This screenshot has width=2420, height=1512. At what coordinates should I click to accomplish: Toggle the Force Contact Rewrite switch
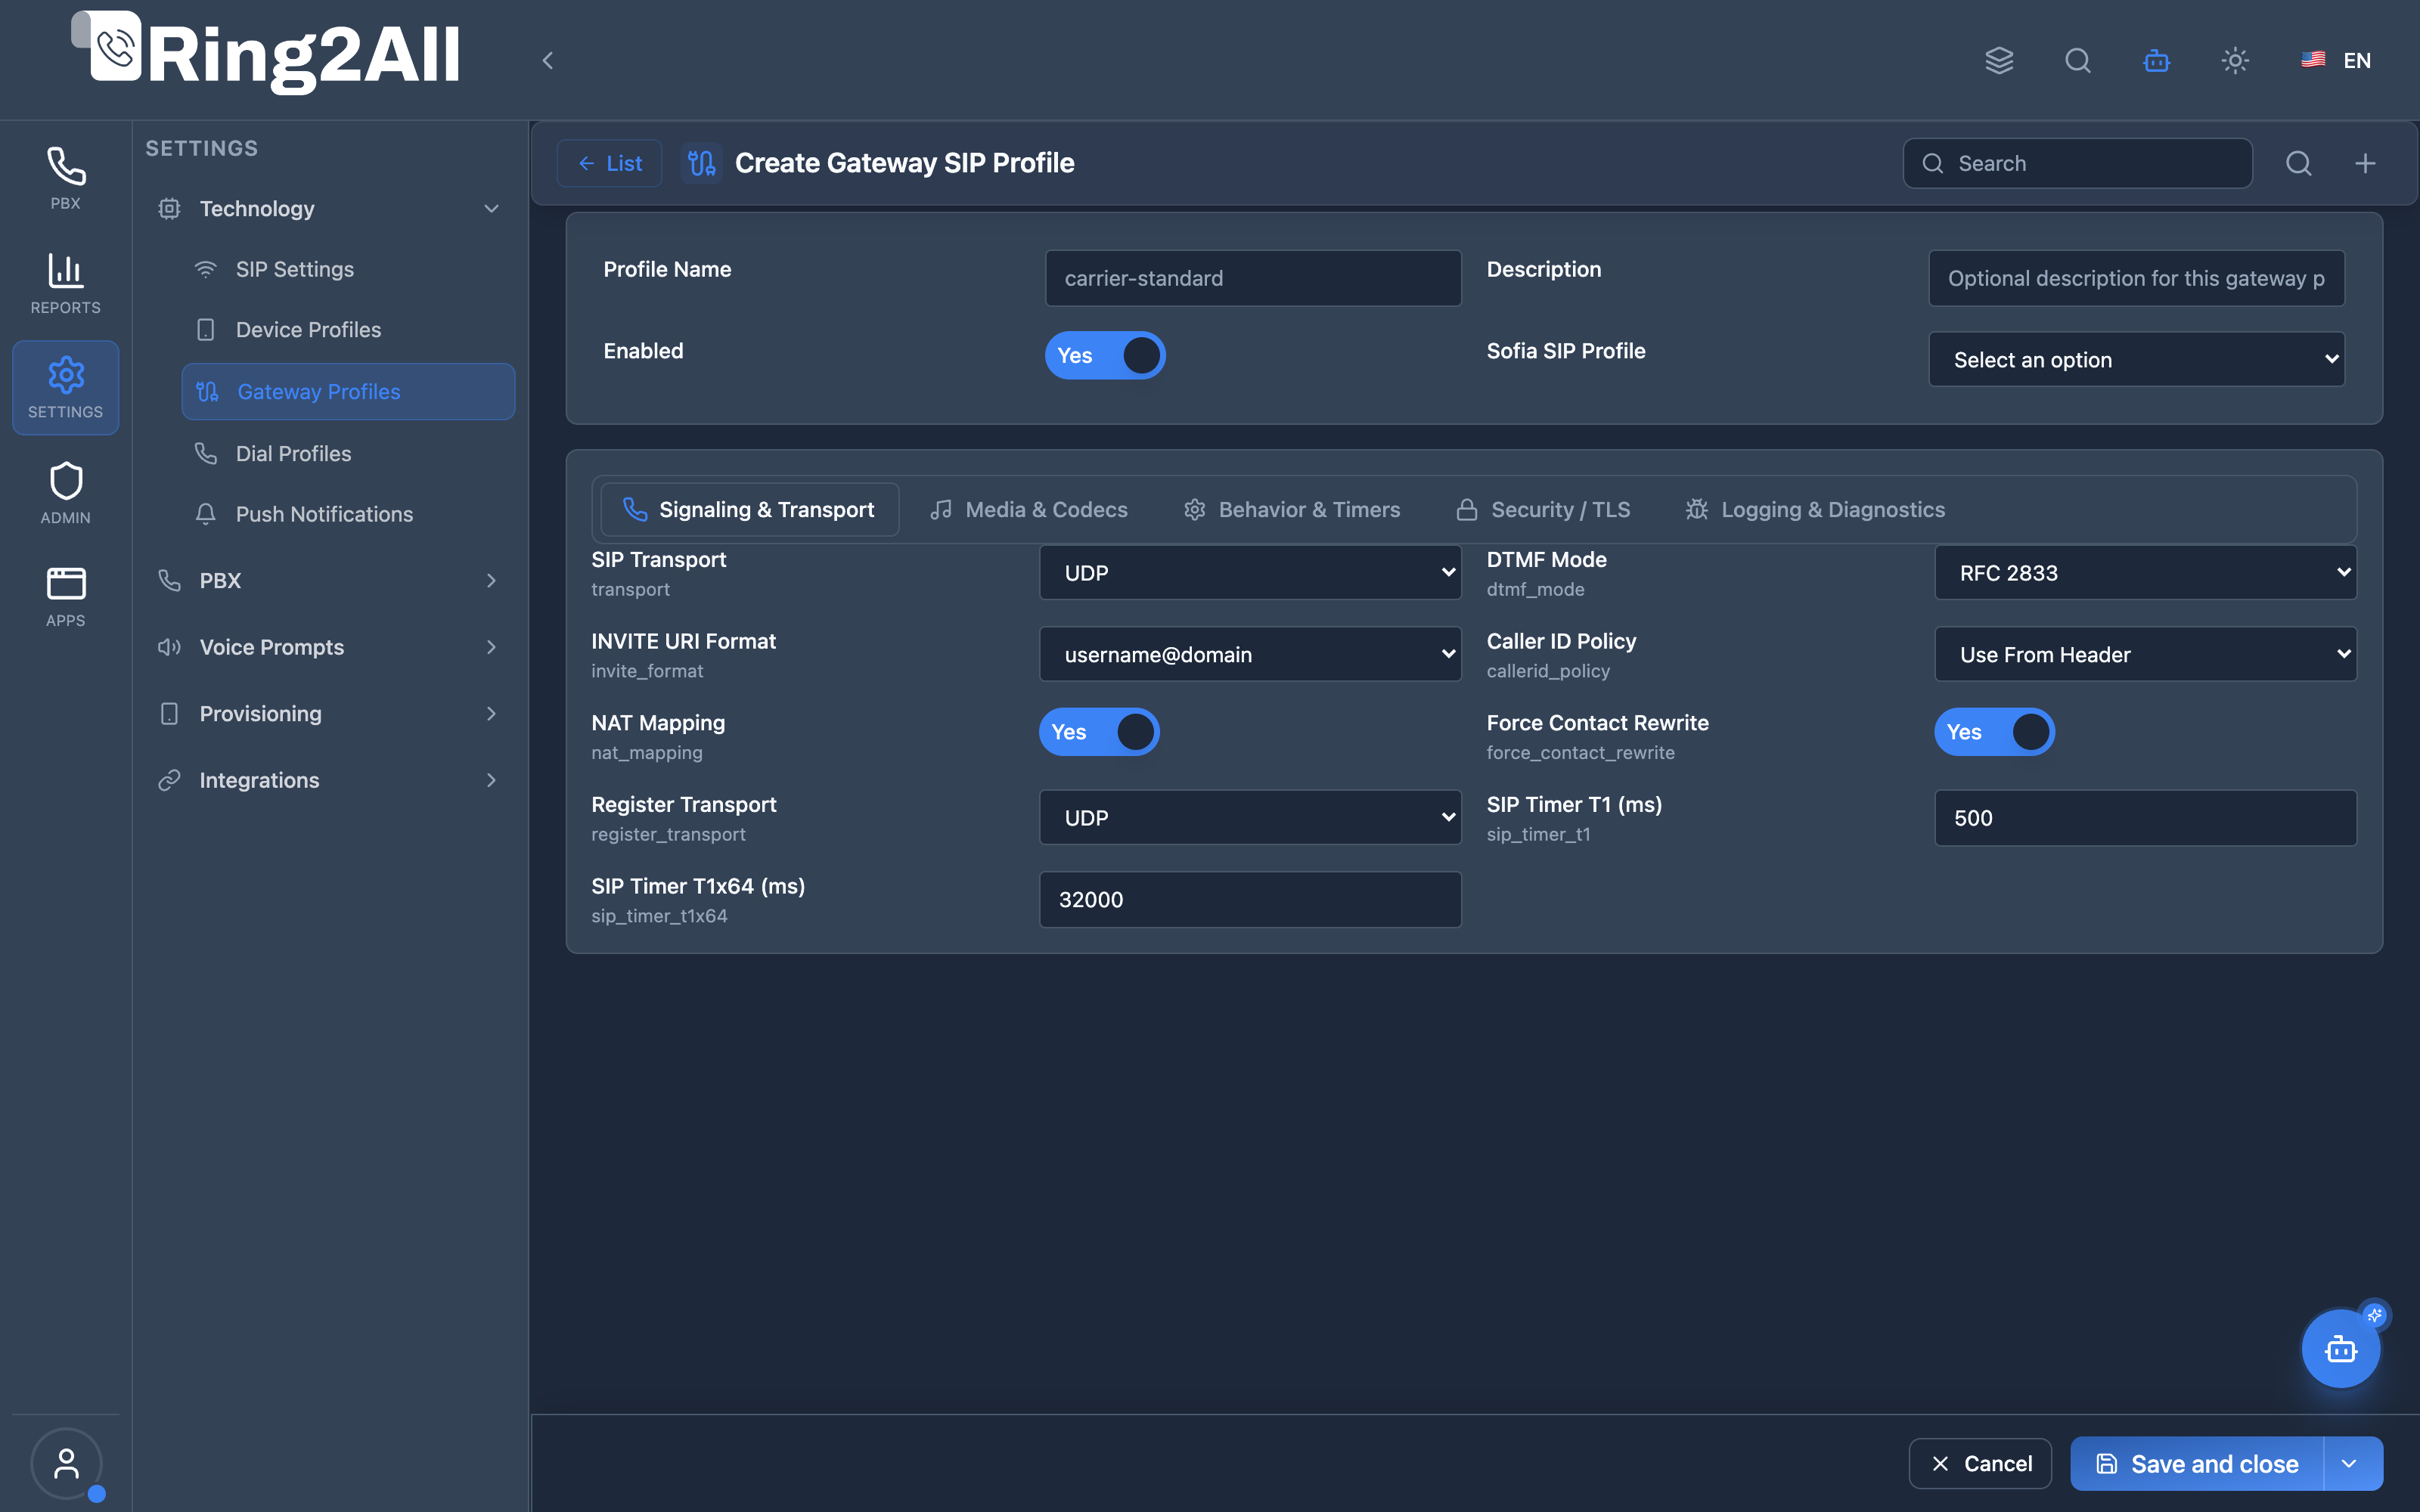click(1994, 732)
